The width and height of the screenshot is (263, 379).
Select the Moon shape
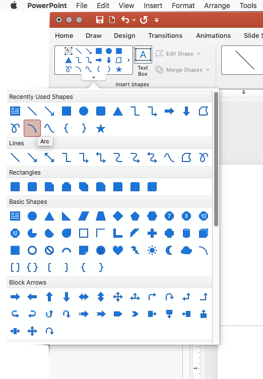pyautogui.click(x=169, y=250)
